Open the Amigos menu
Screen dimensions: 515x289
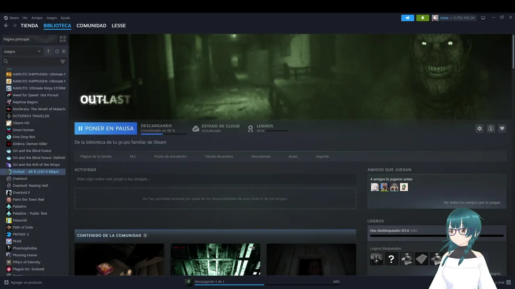[x=37, y=18]
